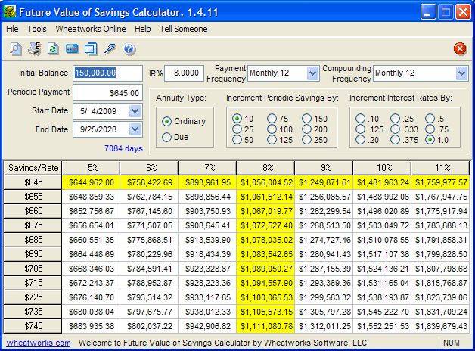Click the IR% interest rate field
Viewport: 475px width, 351px height.
(x=184, y=73)
